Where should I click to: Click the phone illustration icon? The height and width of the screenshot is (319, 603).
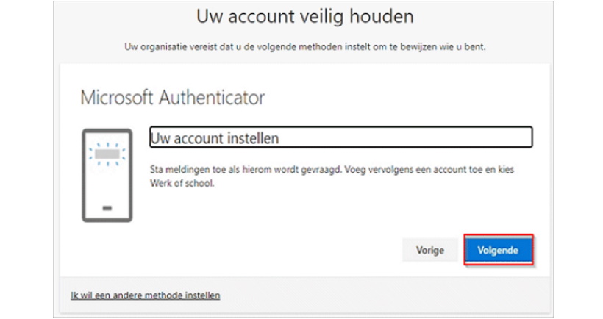(107, 175)
